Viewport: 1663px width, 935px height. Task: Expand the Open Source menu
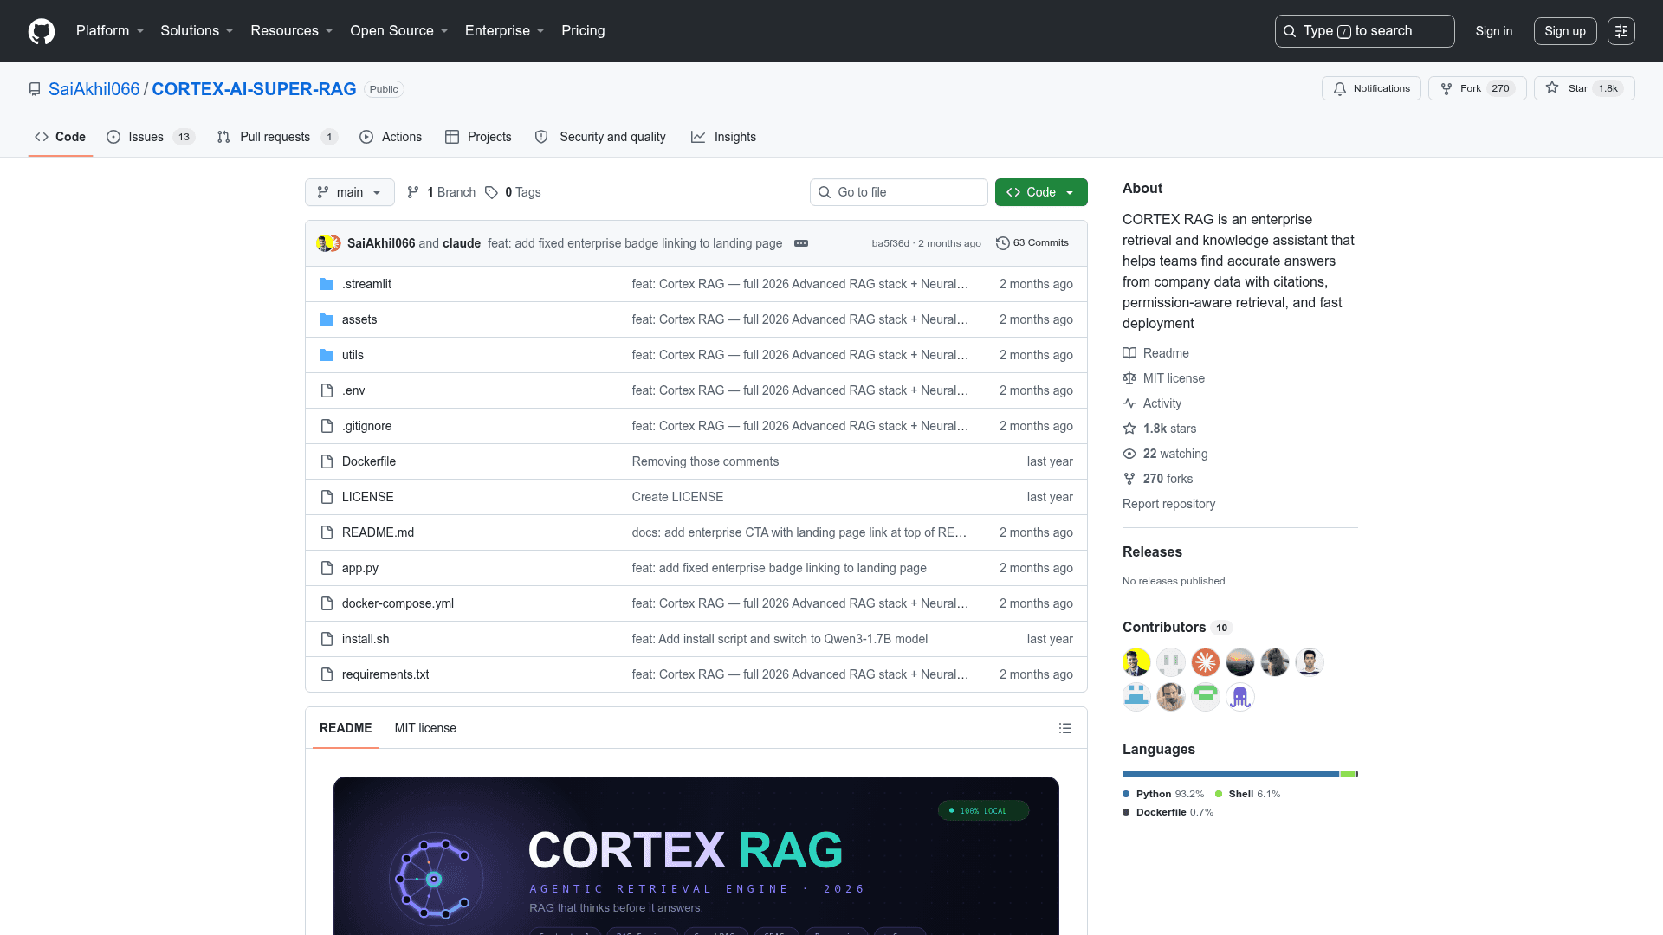click(399, 31)
